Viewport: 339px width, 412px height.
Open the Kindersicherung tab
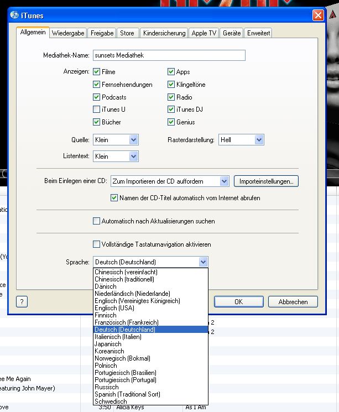pyautogui.click(x=164, y=33)
